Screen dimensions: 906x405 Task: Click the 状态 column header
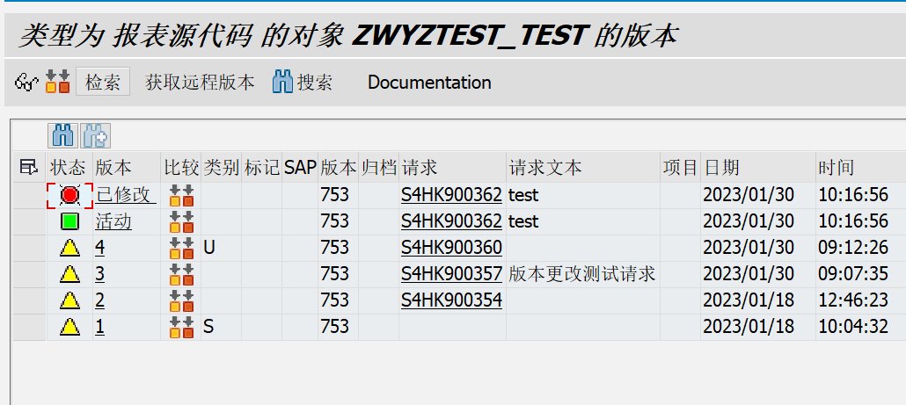(69, 168)
